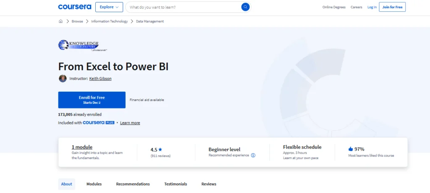This screenshot has height=193, width=430.
Task: Click 'Approx. 3 hours' text
Action: (295, 153)
